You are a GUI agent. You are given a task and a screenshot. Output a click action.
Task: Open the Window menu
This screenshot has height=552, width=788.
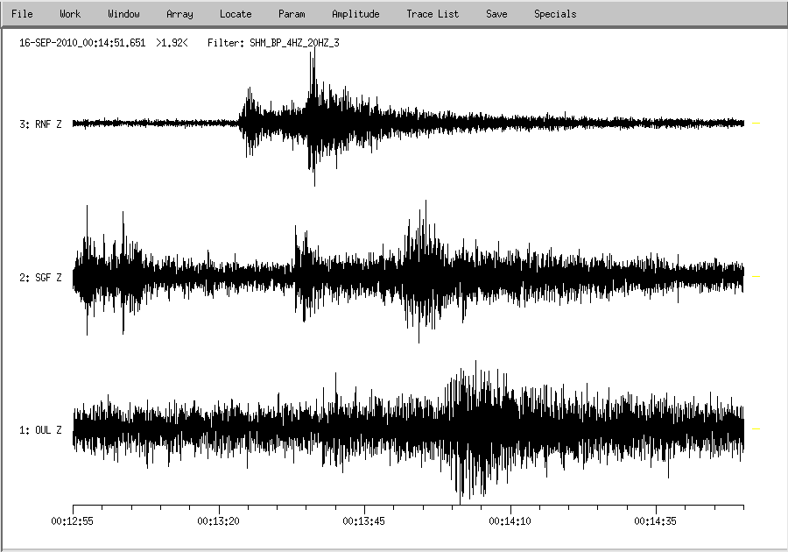pos(123,14)
